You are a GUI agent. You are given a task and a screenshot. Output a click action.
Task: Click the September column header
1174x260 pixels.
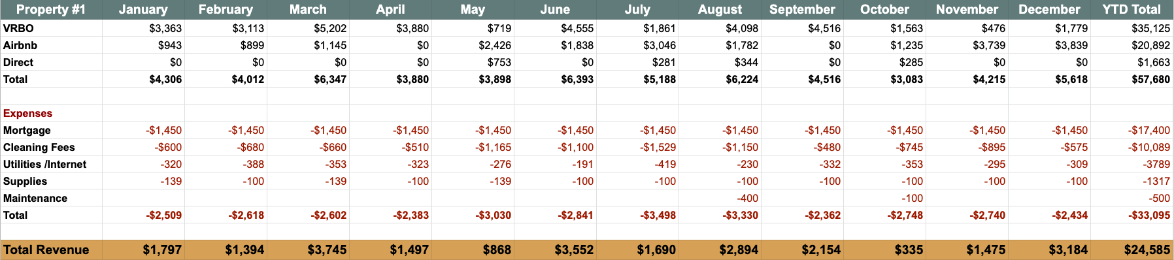(802, 9)
